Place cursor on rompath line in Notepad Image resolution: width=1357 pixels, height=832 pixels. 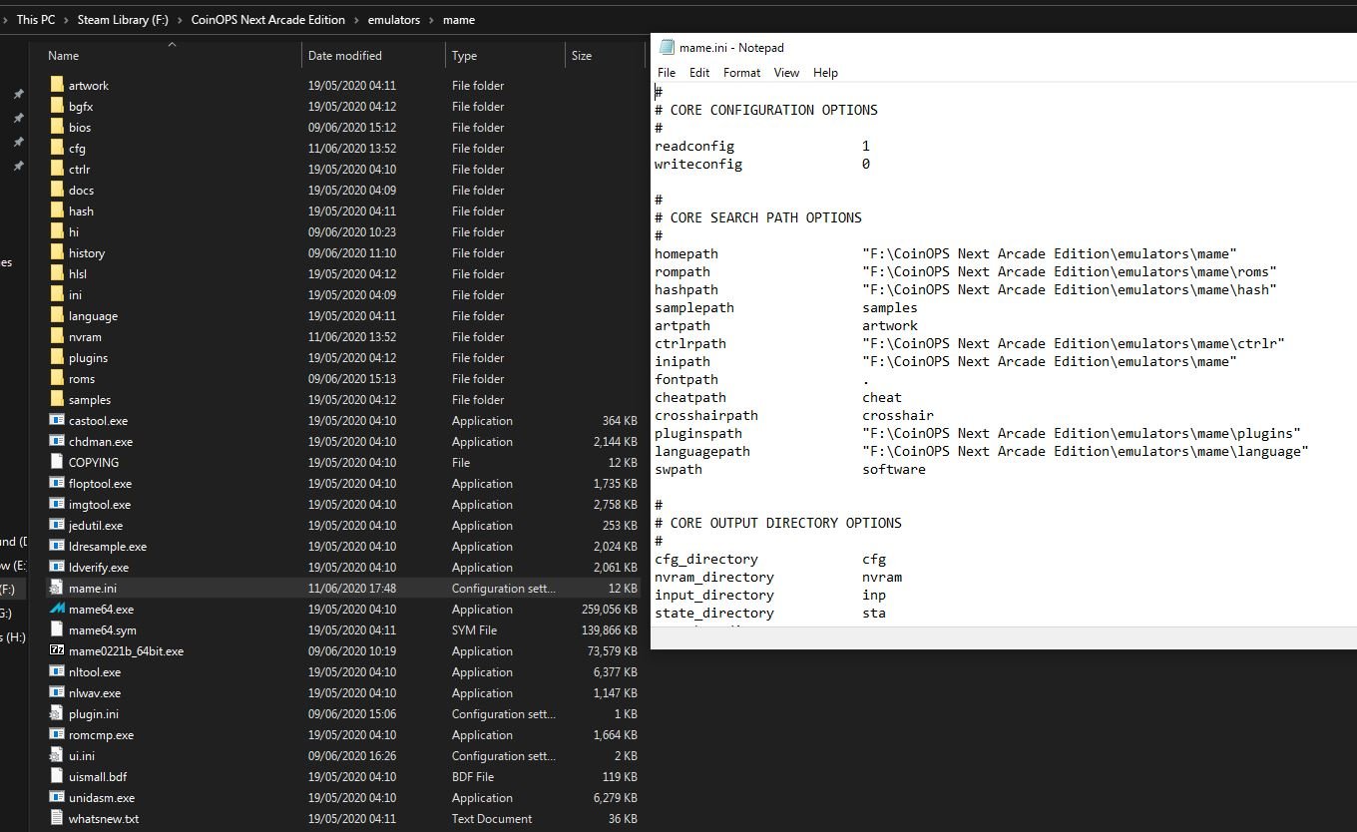coord(966,271)
